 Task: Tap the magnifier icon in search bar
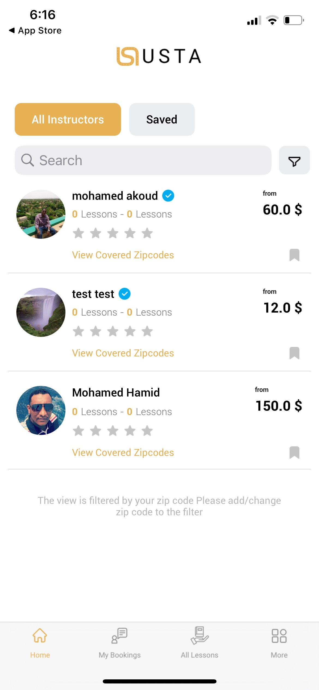(28, 160)
